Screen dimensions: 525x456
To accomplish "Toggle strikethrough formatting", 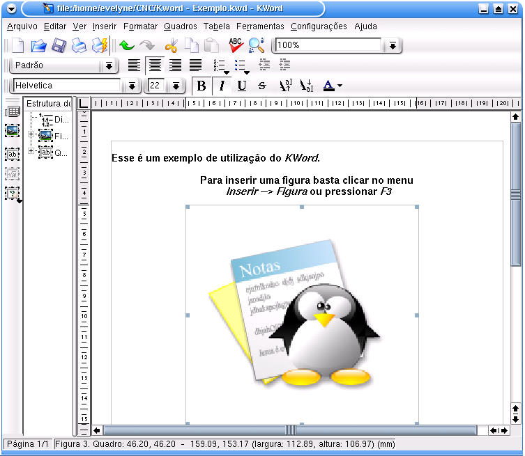I will pyautogui.click(x=262, y=86).
